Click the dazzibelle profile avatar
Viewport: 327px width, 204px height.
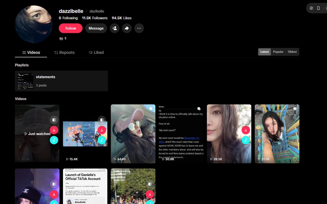(x=34, y=24)
